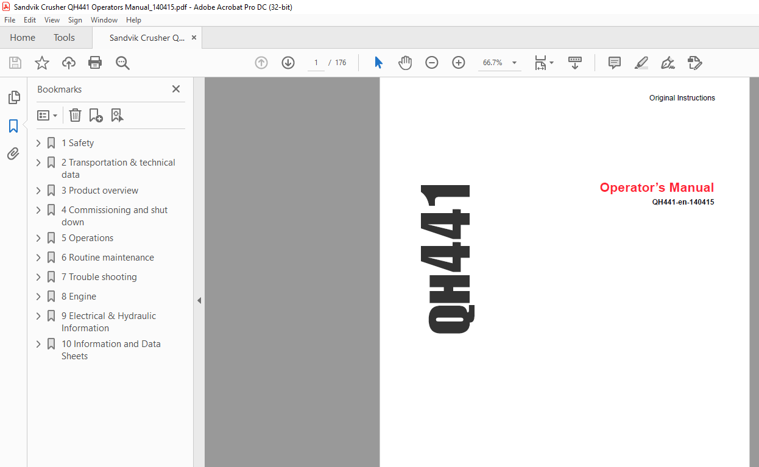Open bookmarks options menu dropdown
Screen dimensions: 759x467
pos(47,115)
